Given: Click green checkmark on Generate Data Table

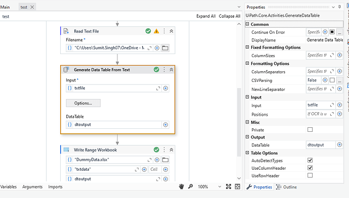Looking at the screenshot, I should pos(156,70).
